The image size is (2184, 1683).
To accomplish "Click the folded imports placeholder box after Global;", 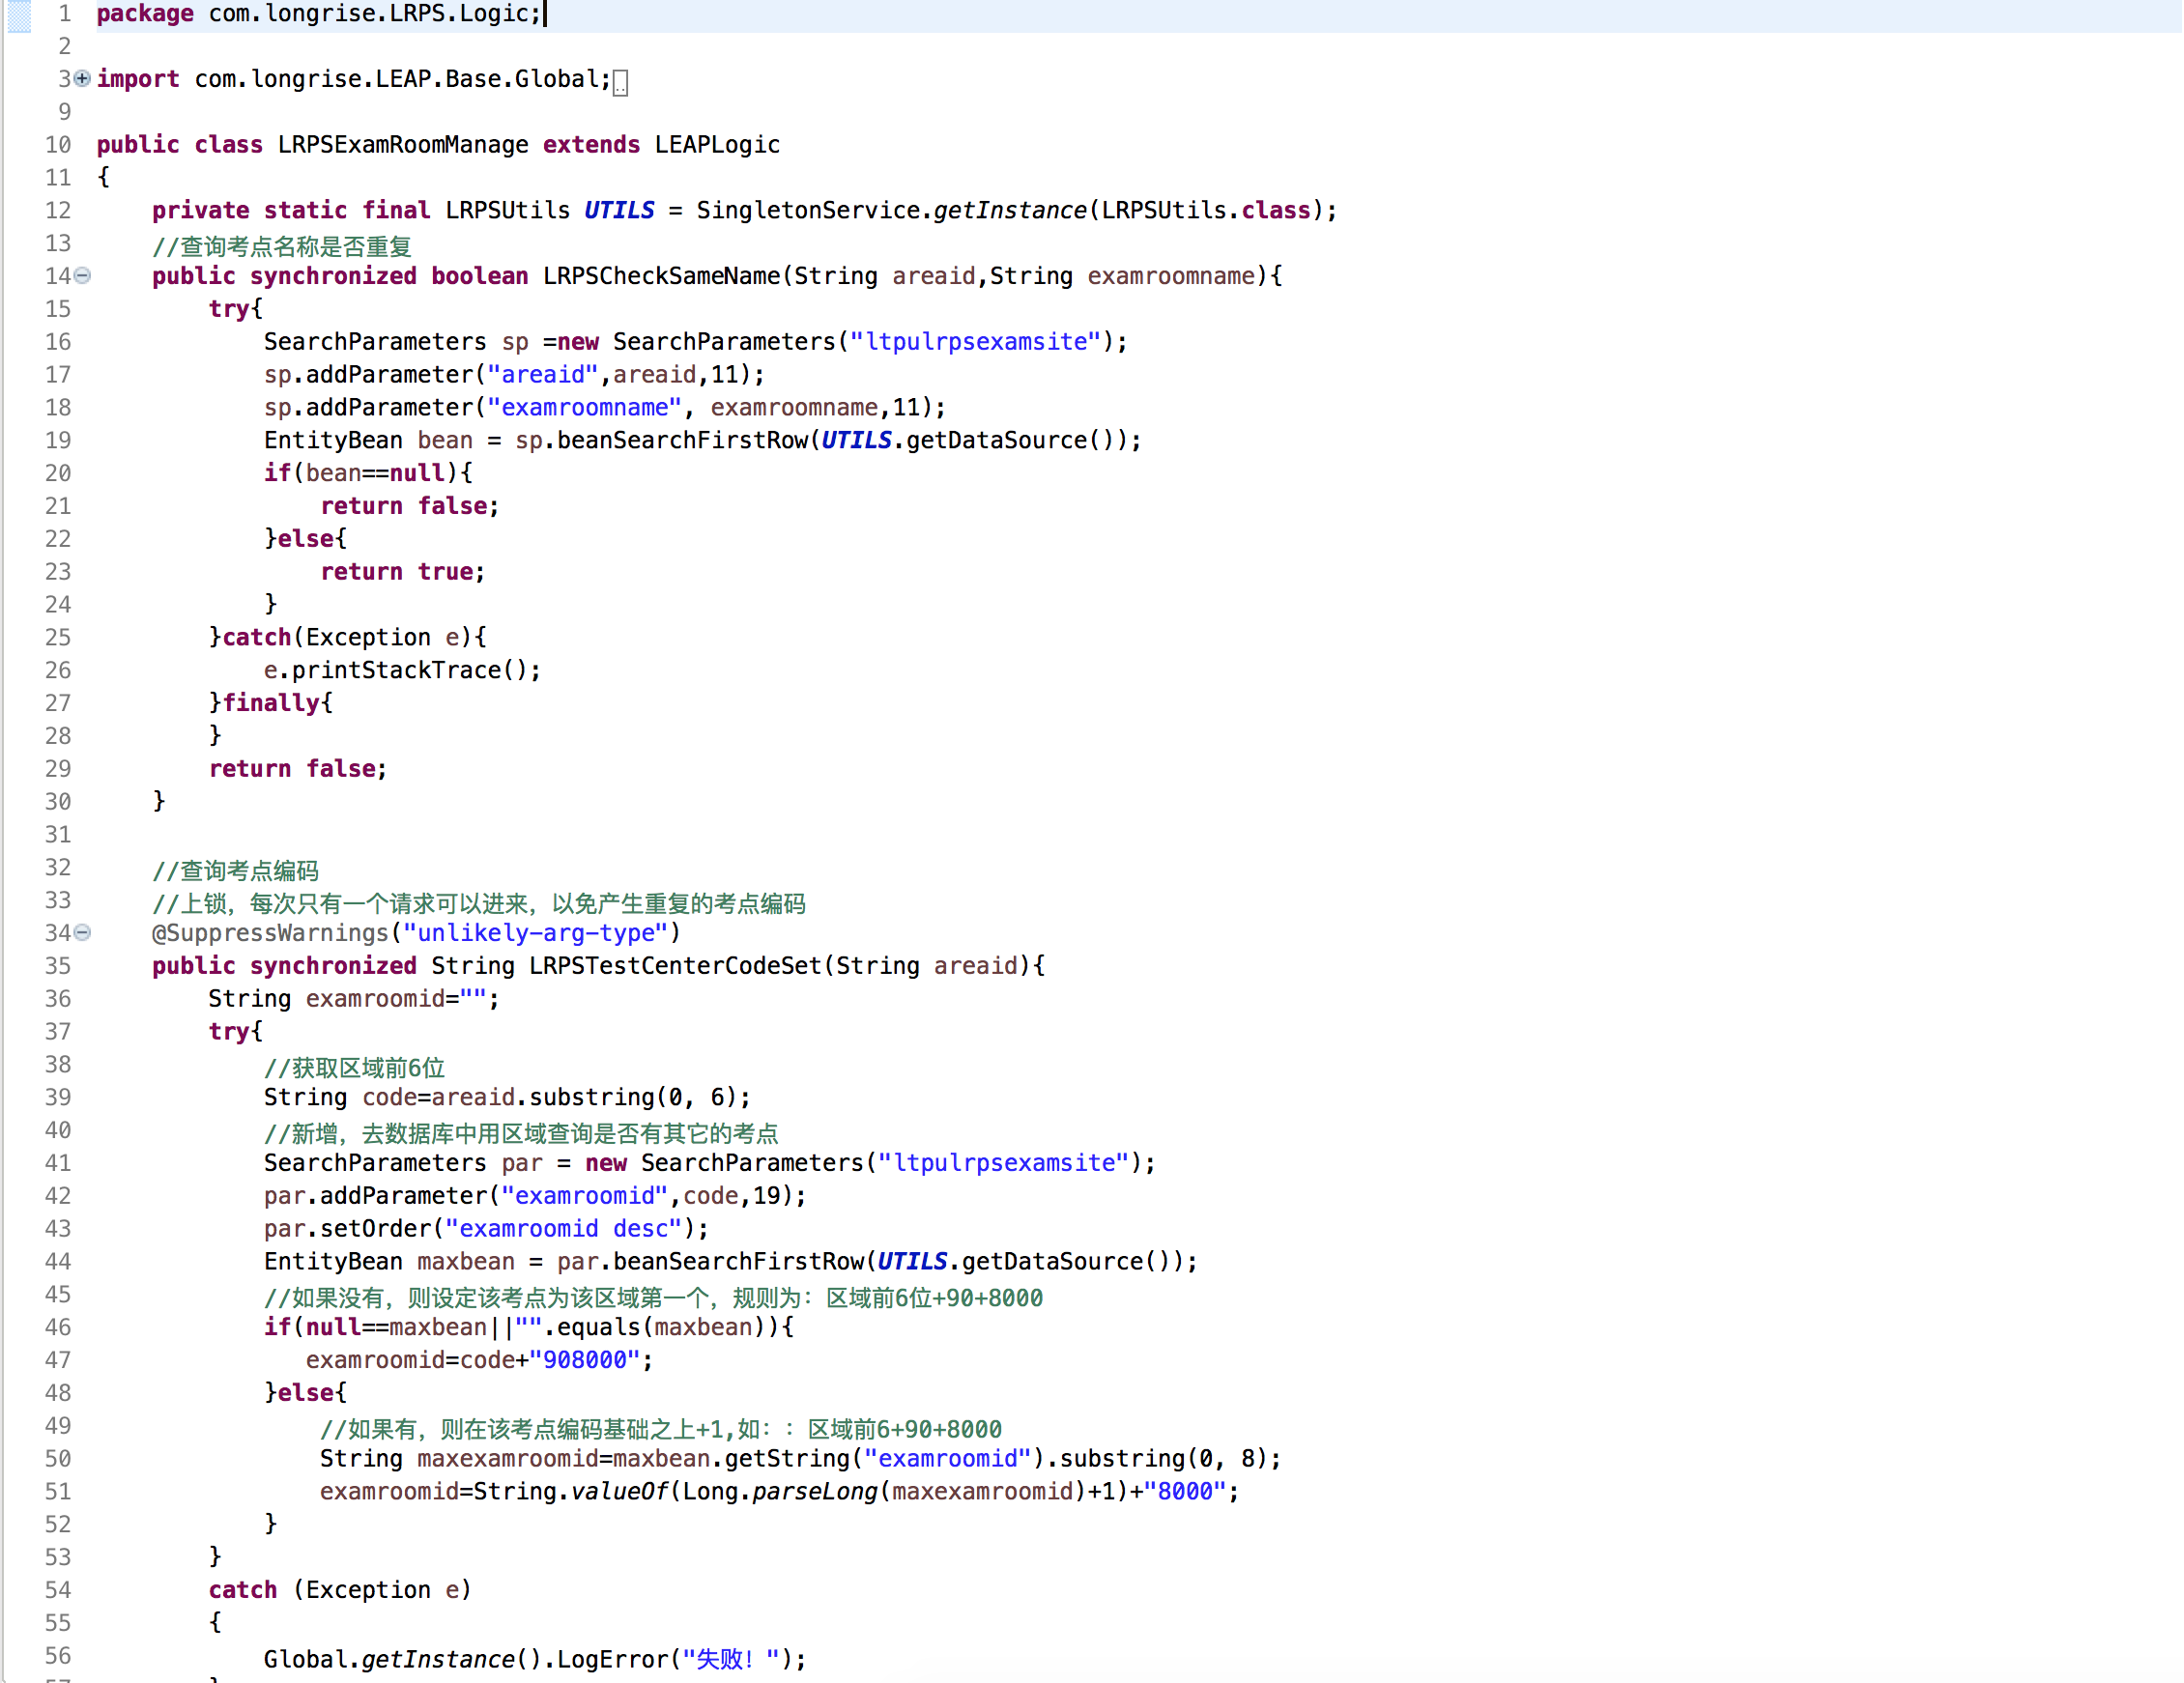I will 620,82.
